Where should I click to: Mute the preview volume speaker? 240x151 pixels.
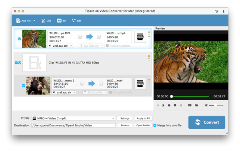(x=206, y=105)
